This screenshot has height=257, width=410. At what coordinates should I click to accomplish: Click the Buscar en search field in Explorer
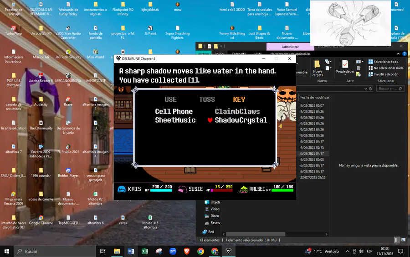[391, 89]
